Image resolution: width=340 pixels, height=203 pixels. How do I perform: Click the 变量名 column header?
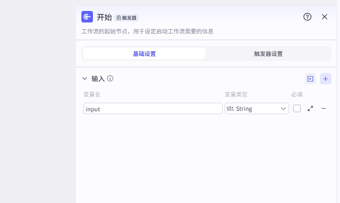91,94
